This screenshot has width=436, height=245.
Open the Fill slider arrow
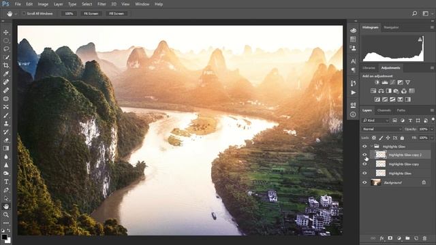[x=432, y=137]
